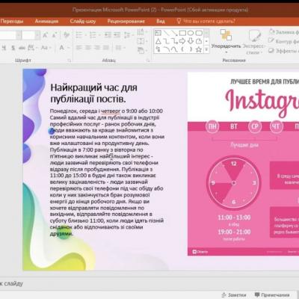This screenshot has height=299, width=299.
Task: Open Экспресс-стили quick styles
Action: click(253, 41)
